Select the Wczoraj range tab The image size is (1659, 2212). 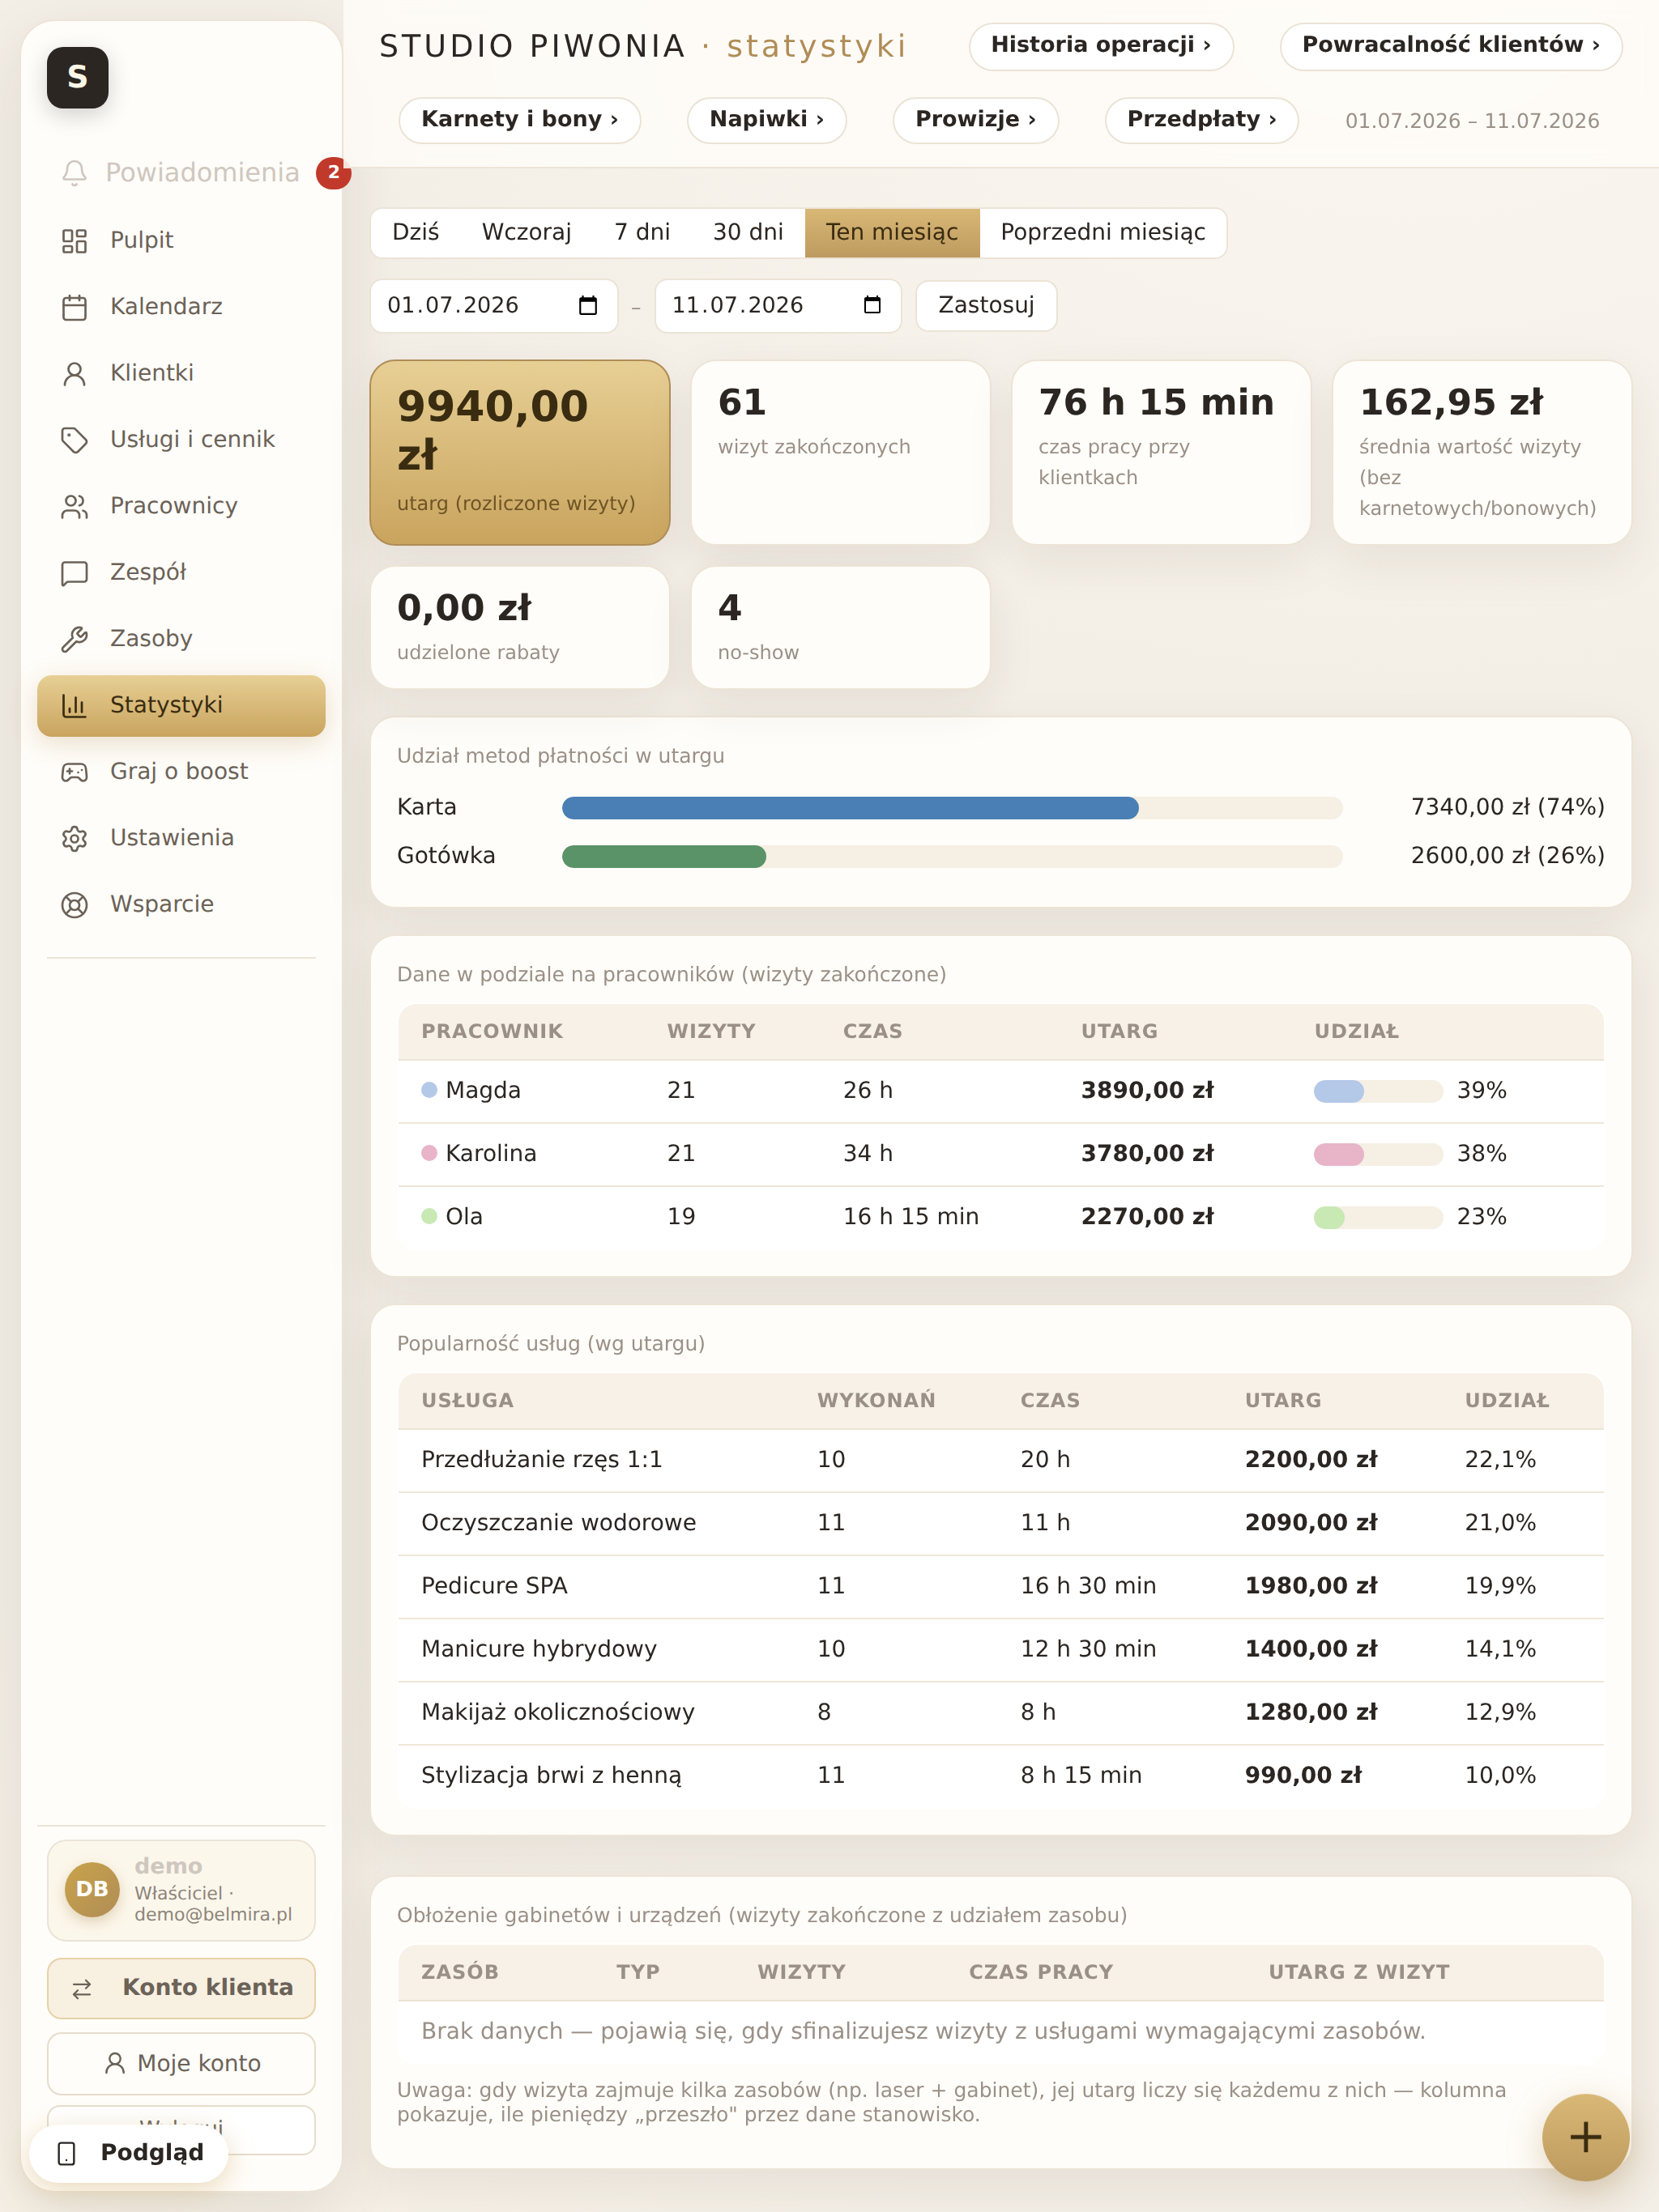point(527,232)
